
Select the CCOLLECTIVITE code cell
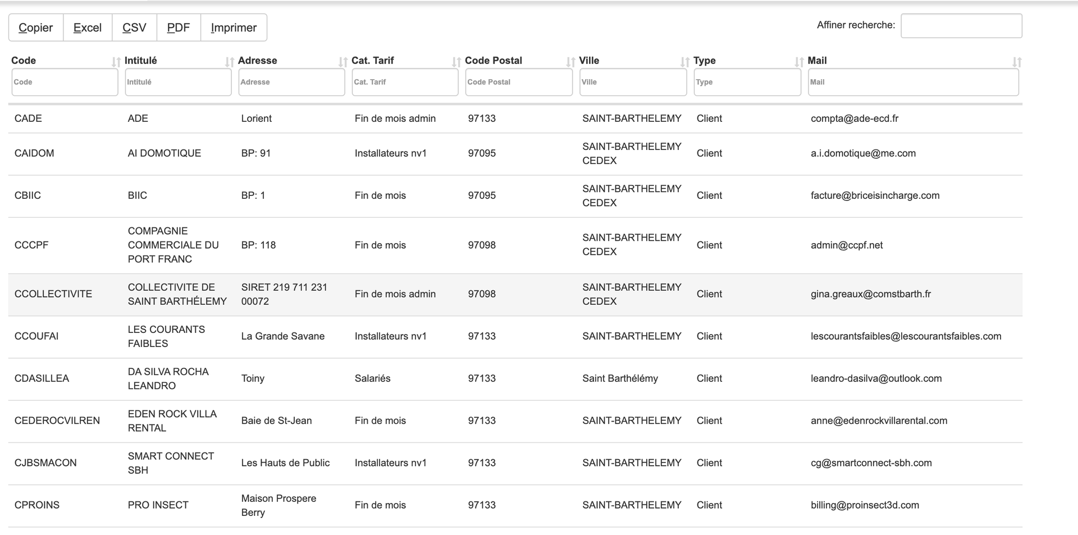click(x=53, y=294)
